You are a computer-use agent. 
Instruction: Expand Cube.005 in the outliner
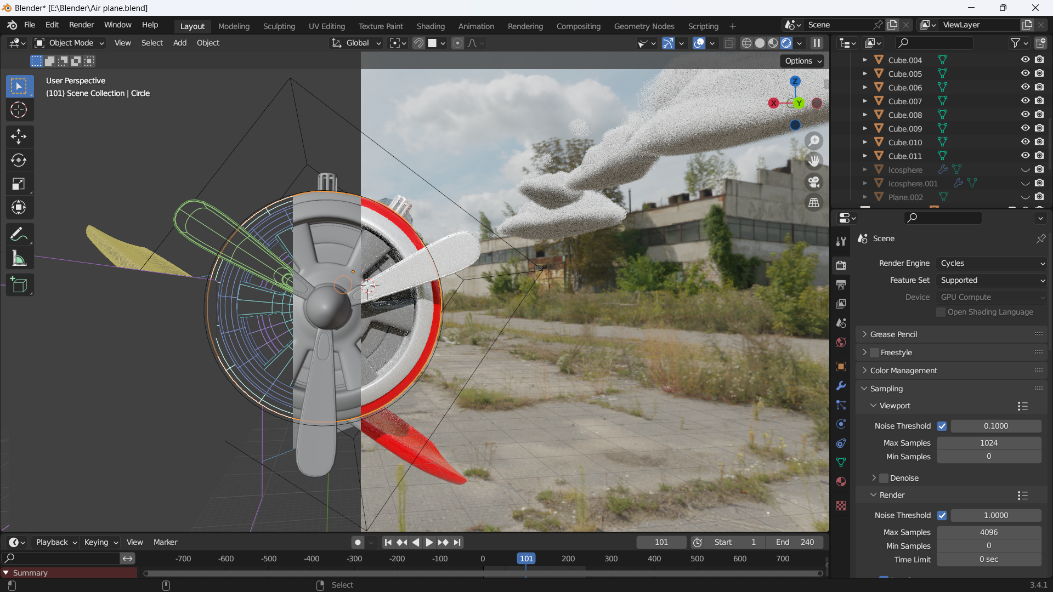click(x=865, y=73)
